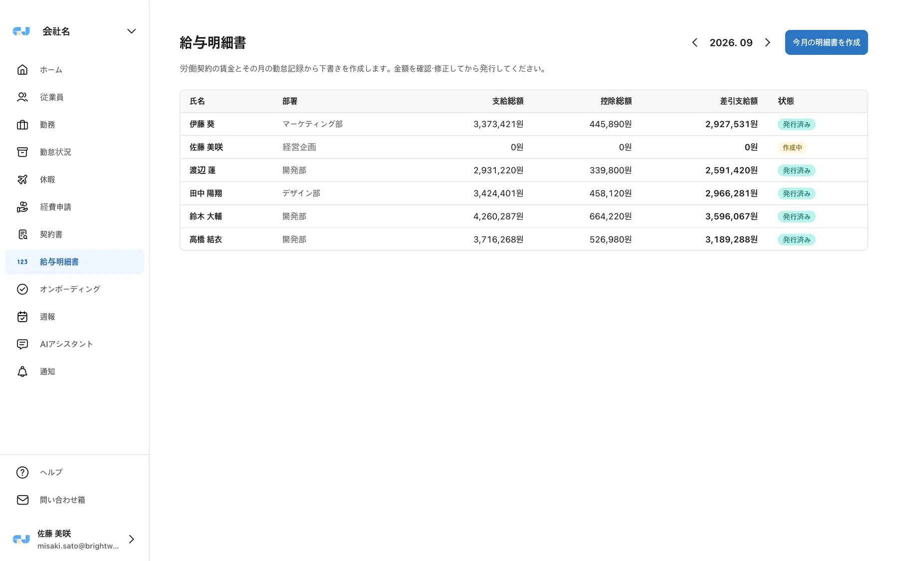Open the 従業員 menu item
The image size is (898, 561).
(74, 97)
